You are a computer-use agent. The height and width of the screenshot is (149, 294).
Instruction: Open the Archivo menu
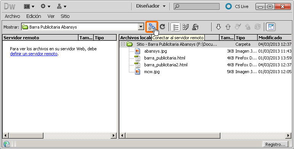(x=12, y=16)
